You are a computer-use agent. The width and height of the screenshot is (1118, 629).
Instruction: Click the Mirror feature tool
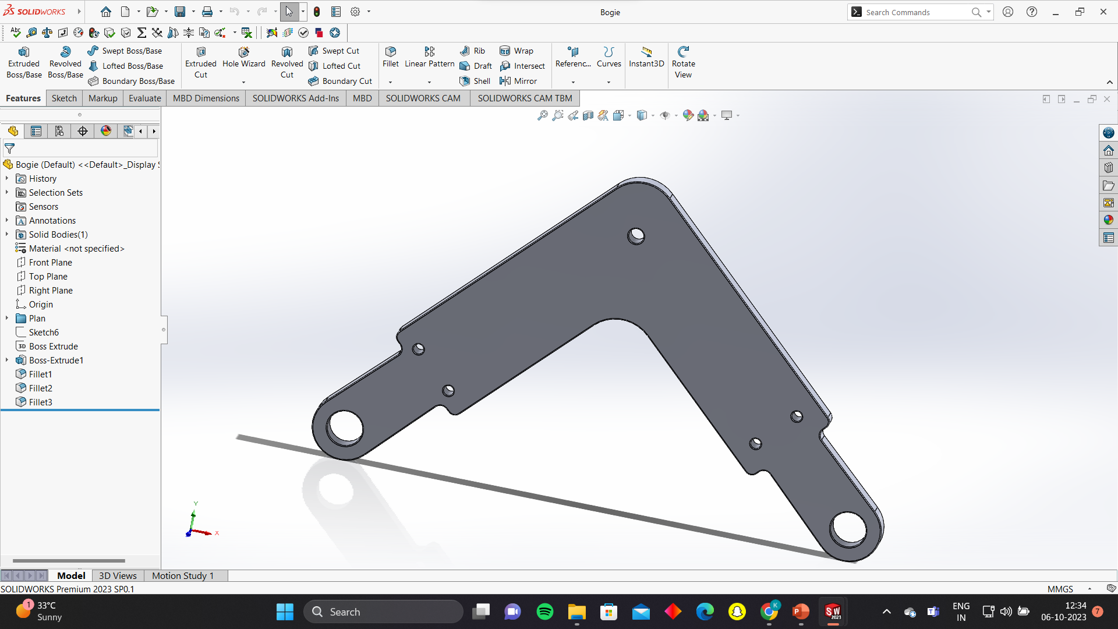[x=518, y=81]
